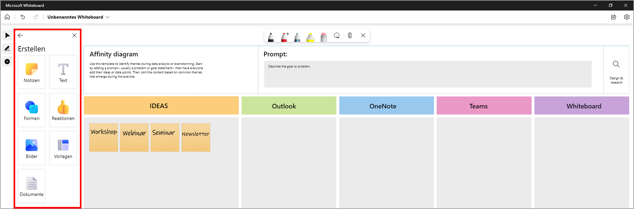Add sticky notes via Notizen
Viewport: 634px width, 209px height.
tap(32, 72)
